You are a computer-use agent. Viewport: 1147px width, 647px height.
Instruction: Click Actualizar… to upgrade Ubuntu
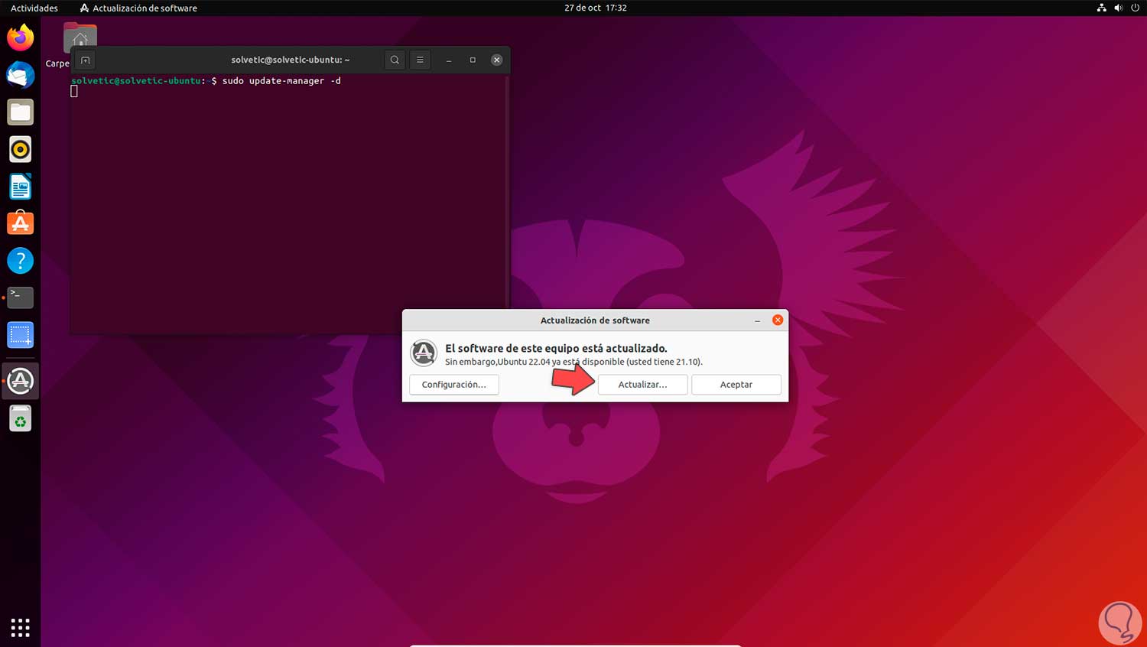coord(642,385)
